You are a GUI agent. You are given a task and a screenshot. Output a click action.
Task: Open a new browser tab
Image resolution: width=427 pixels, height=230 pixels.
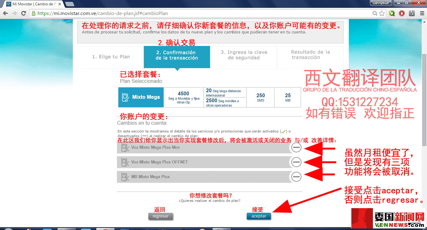(69, 4)
